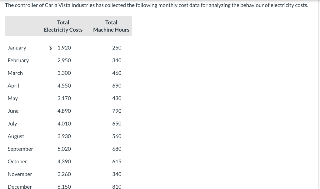
Task: Click the Total Machine Hours column header
Action: tap(111, 26)
